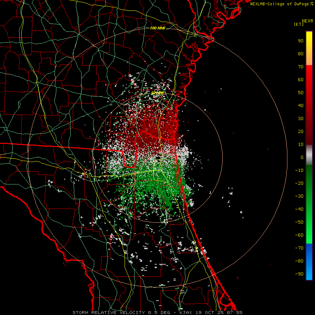Click the -90 value on velocity scale
The image size is (315, 315).
(x=299, y=274)
